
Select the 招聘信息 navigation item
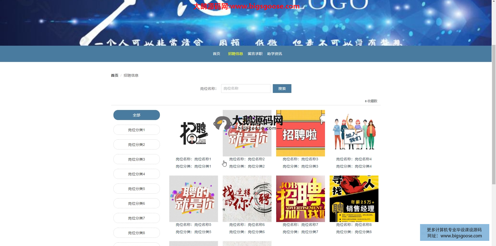pyautogui.click(x=235, y=54)
